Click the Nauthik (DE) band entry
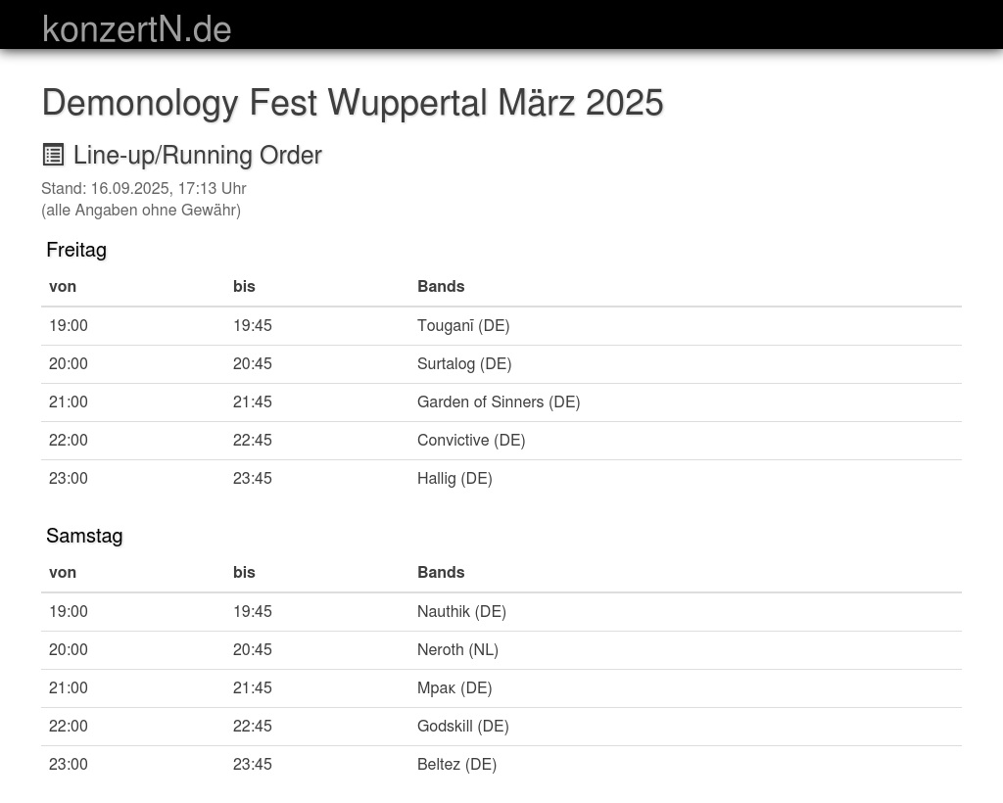Viewport: 1003px width, 803px height. (461, 612)
